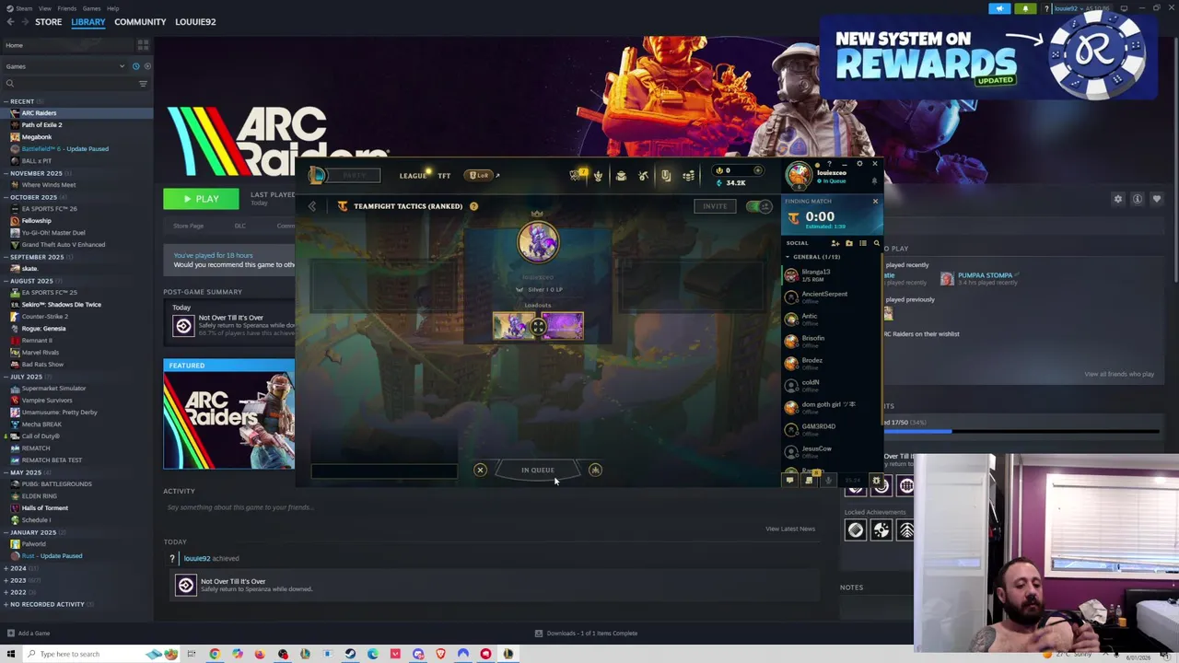1179x663 pixels.
Task: Click the friend list sort icon in Social panel
Action: tap(863, 243)
